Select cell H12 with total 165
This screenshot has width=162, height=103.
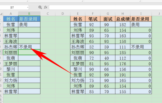[123, 80]
